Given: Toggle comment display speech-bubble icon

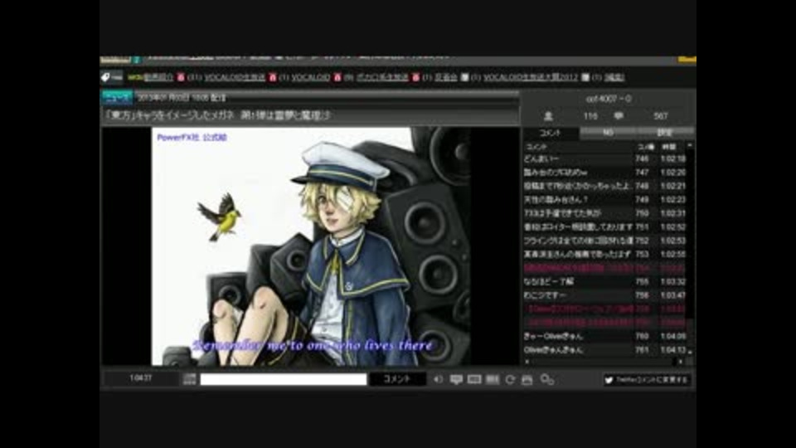Looking at the screenshot, I should (x=456, y=379).
